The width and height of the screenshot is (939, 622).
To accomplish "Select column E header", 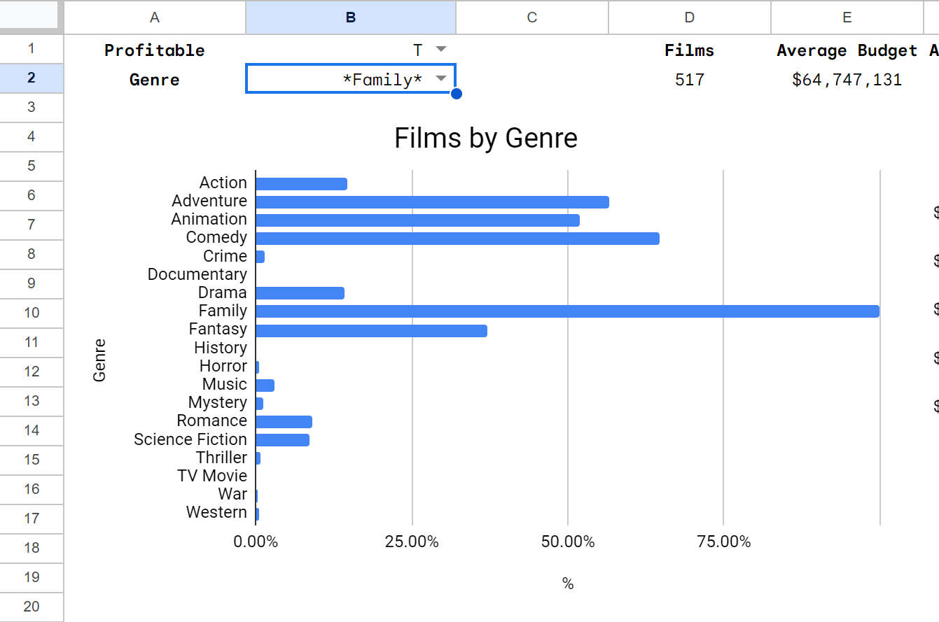I will click(847, 17).
